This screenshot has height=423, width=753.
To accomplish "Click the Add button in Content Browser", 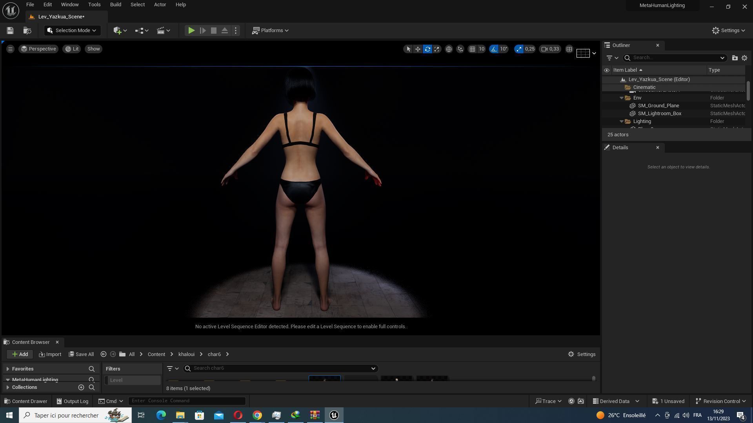I will pyautogui.click(x=20, y=354).
